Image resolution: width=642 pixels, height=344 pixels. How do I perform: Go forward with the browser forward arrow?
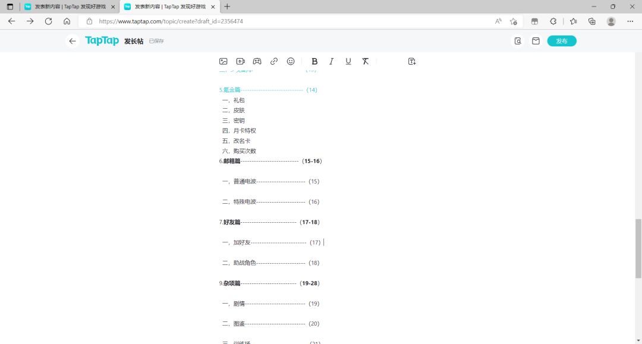tap(30, 21)
